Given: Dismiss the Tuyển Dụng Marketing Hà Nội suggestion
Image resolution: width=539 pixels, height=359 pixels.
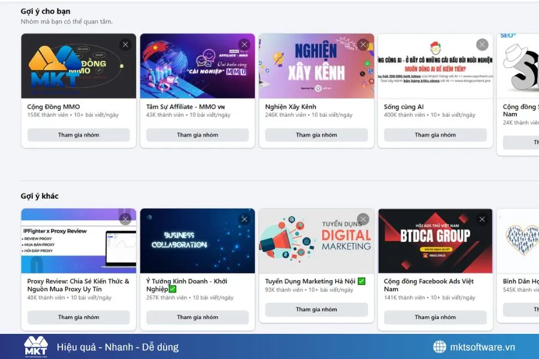Looking at the screenshot, I should point(363,219).
